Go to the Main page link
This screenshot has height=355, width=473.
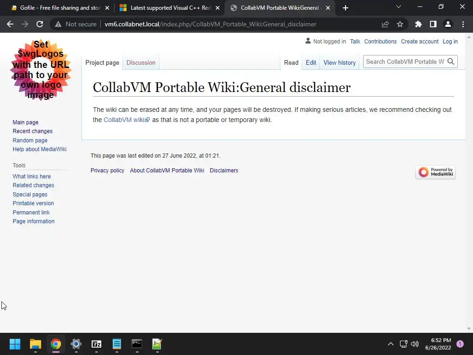pos(25,122)
